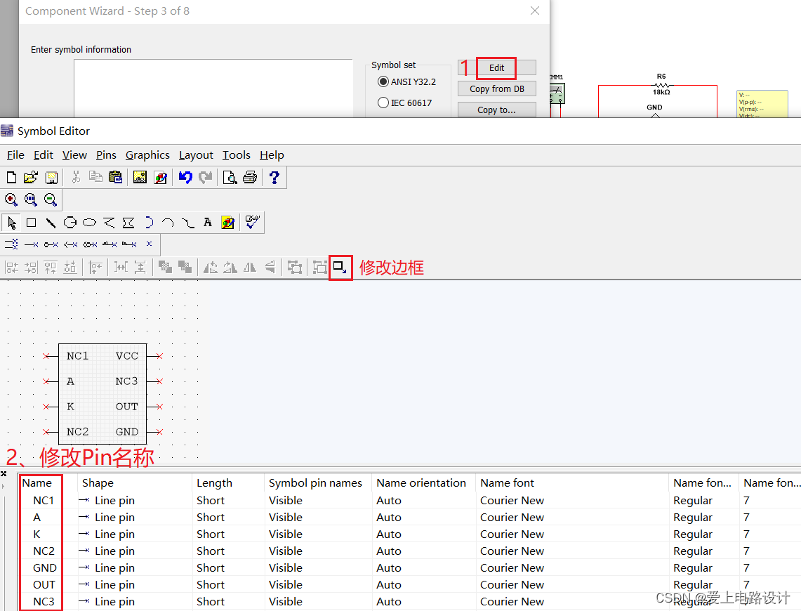This screenshot has height=611, width=801.
Task: Select the Line drawing tool
Action: (51, 223)
